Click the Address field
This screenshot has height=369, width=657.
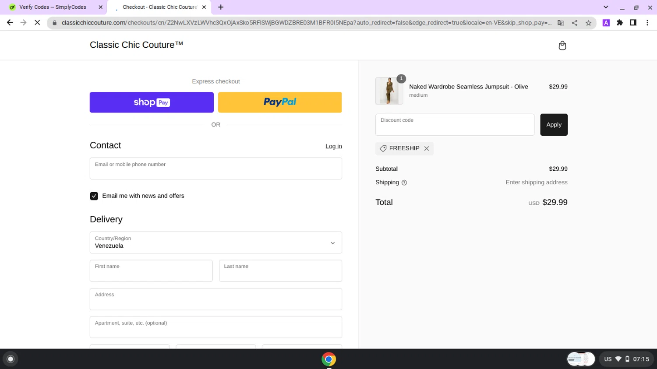click(x=215, y=299)
